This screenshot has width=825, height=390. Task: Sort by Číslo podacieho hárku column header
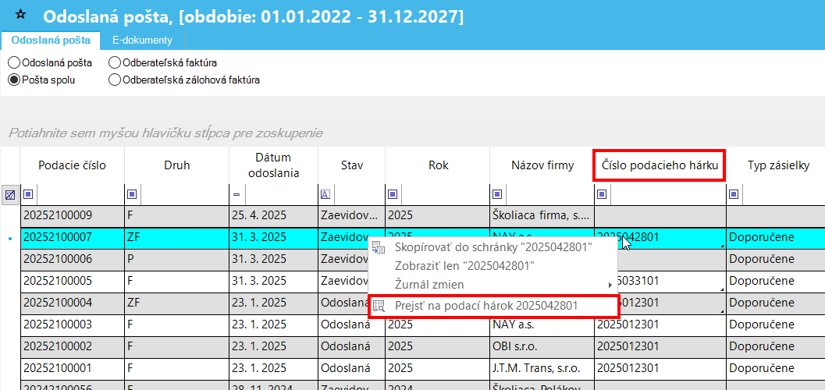pyautogui.click(x=660, y=165)
